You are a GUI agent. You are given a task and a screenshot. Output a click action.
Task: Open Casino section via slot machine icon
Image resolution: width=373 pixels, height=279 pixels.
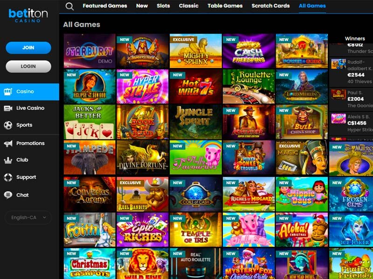[7, 92]
